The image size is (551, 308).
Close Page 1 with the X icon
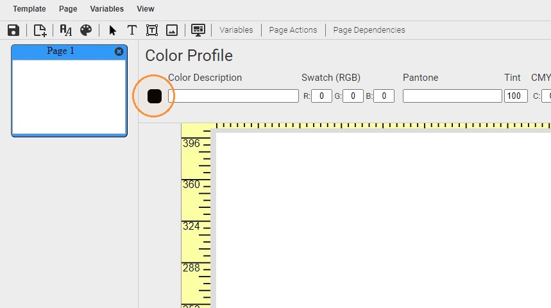pyautogui.click(x=119, y=51)
